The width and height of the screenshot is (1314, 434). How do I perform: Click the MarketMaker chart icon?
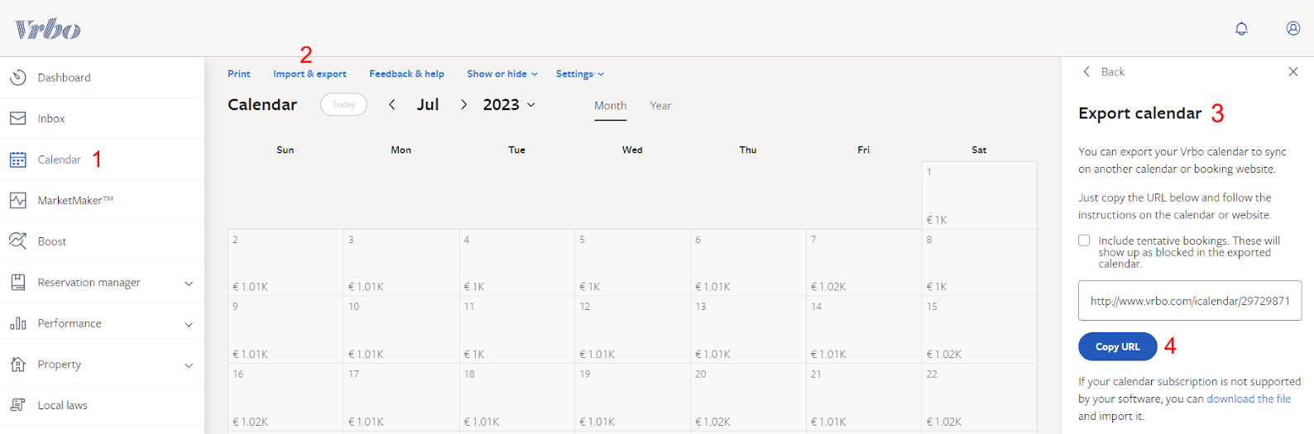pyautogui.click(x=18, y=200)
